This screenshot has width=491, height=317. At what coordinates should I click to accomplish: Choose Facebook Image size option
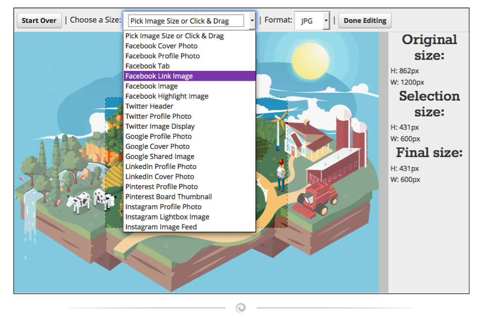pyautogui.click(x=190, y=86)
